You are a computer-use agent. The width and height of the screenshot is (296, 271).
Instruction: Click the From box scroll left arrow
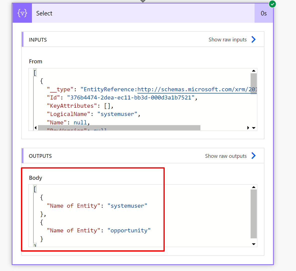[x=35, y=128]
